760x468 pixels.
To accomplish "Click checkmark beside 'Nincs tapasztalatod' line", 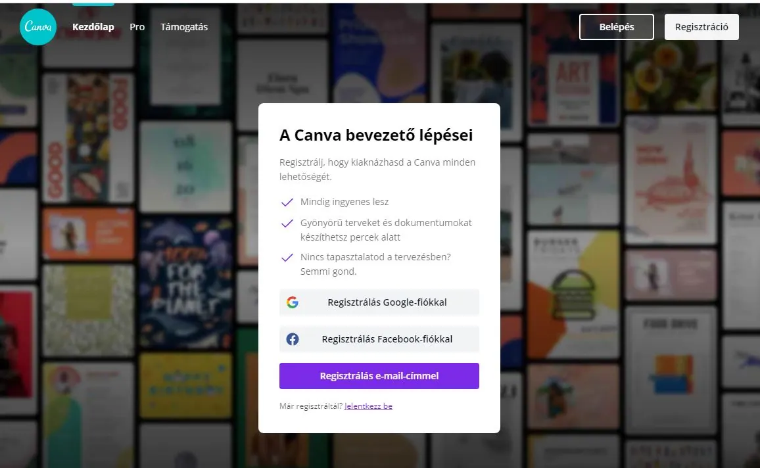I will pos(287,257).
